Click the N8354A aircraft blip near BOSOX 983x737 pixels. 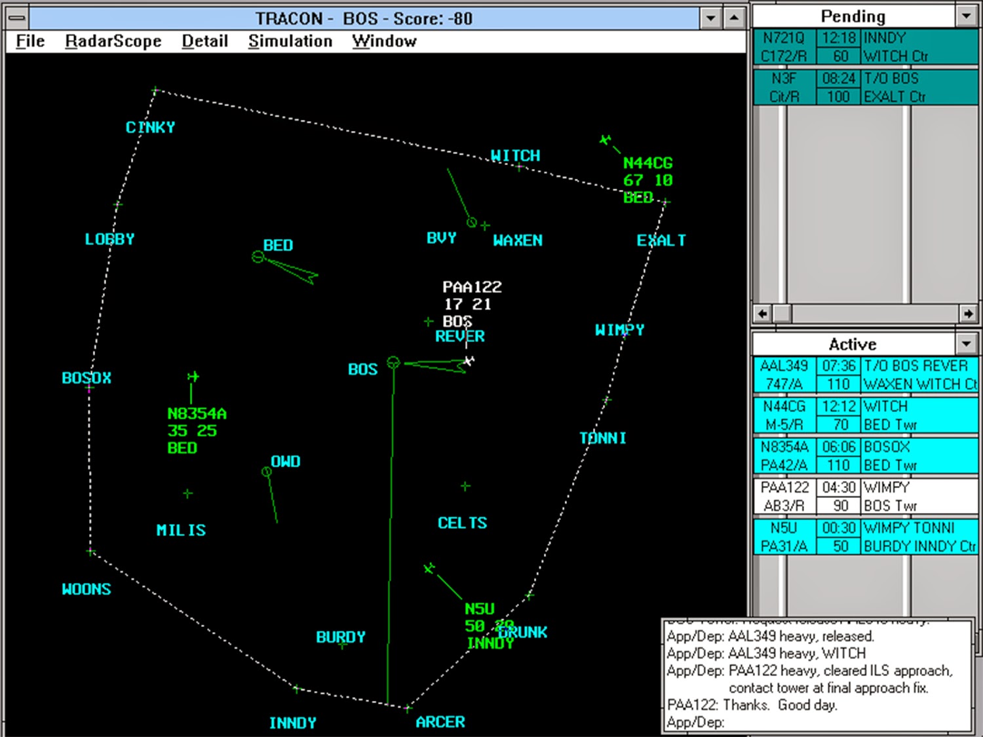click(x=193, y=377)
